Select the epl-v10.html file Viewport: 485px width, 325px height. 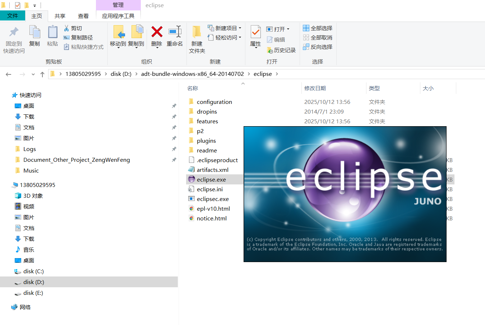(213, 209)
